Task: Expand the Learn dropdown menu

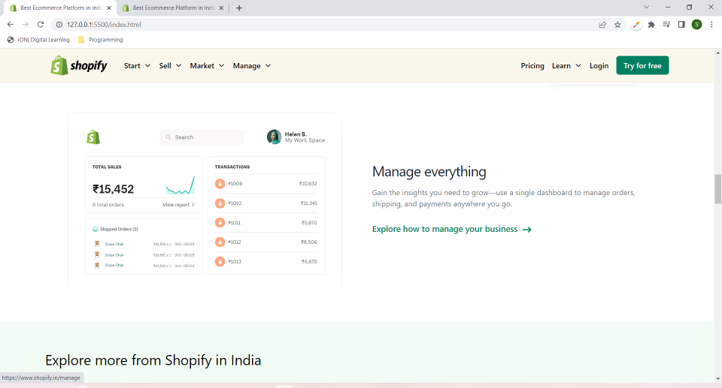Action: click(566, 66)
